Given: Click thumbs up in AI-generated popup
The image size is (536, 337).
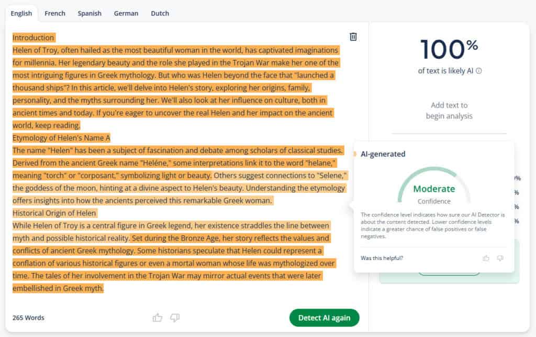Looking at the screenshot, I should pyautogui.click(x=486, y=258).
